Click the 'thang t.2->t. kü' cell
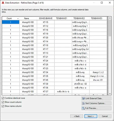Screen dimensions: 114x121 [x=98, y=76]
